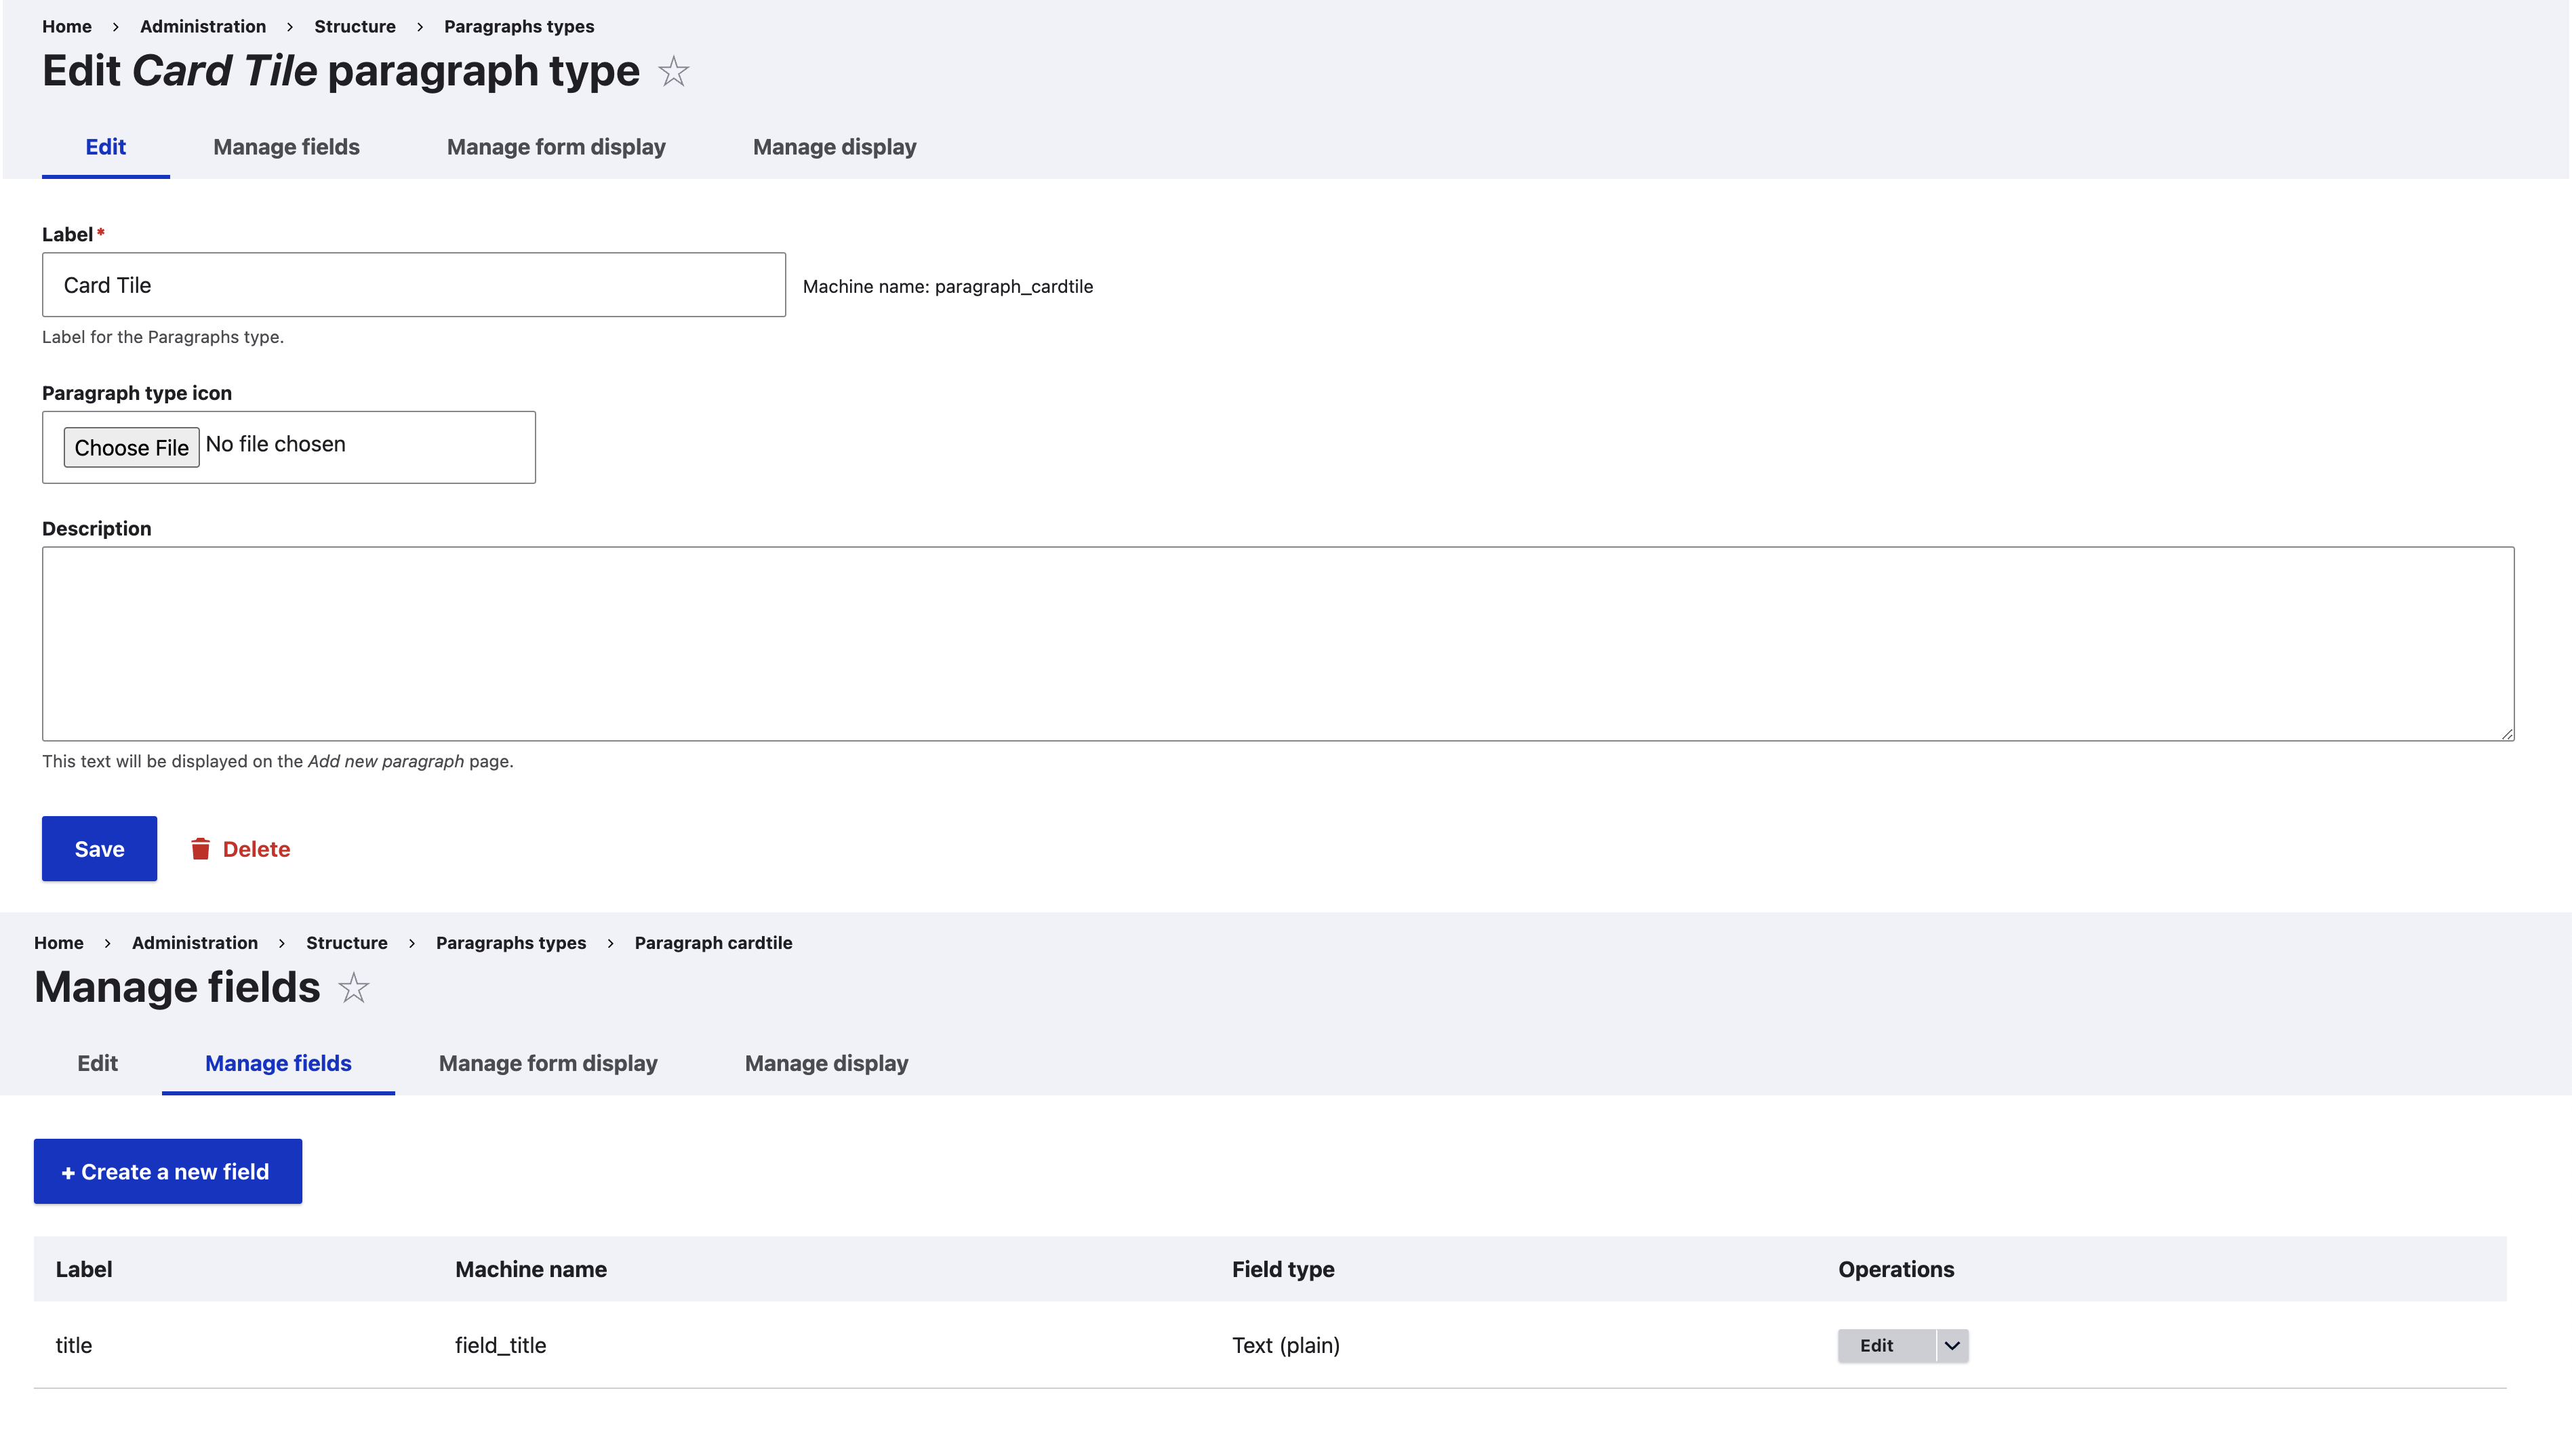
Task: Click the Machine name paragraph_cardtile text
Action: coord(948,287)
